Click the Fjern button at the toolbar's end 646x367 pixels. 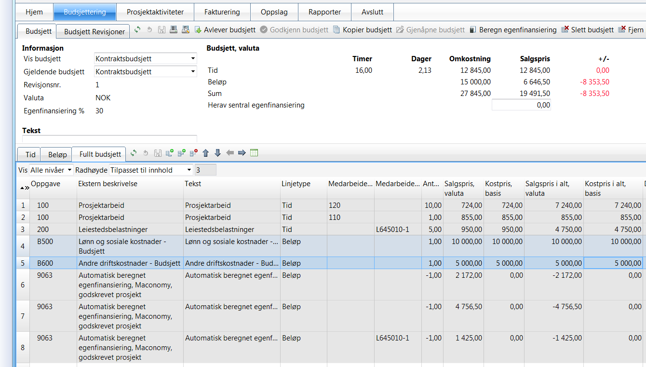(x=632, y=30)
